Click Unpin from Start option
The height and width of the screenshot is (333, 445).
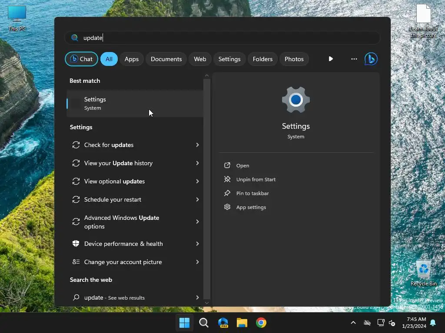pos(256,180)
